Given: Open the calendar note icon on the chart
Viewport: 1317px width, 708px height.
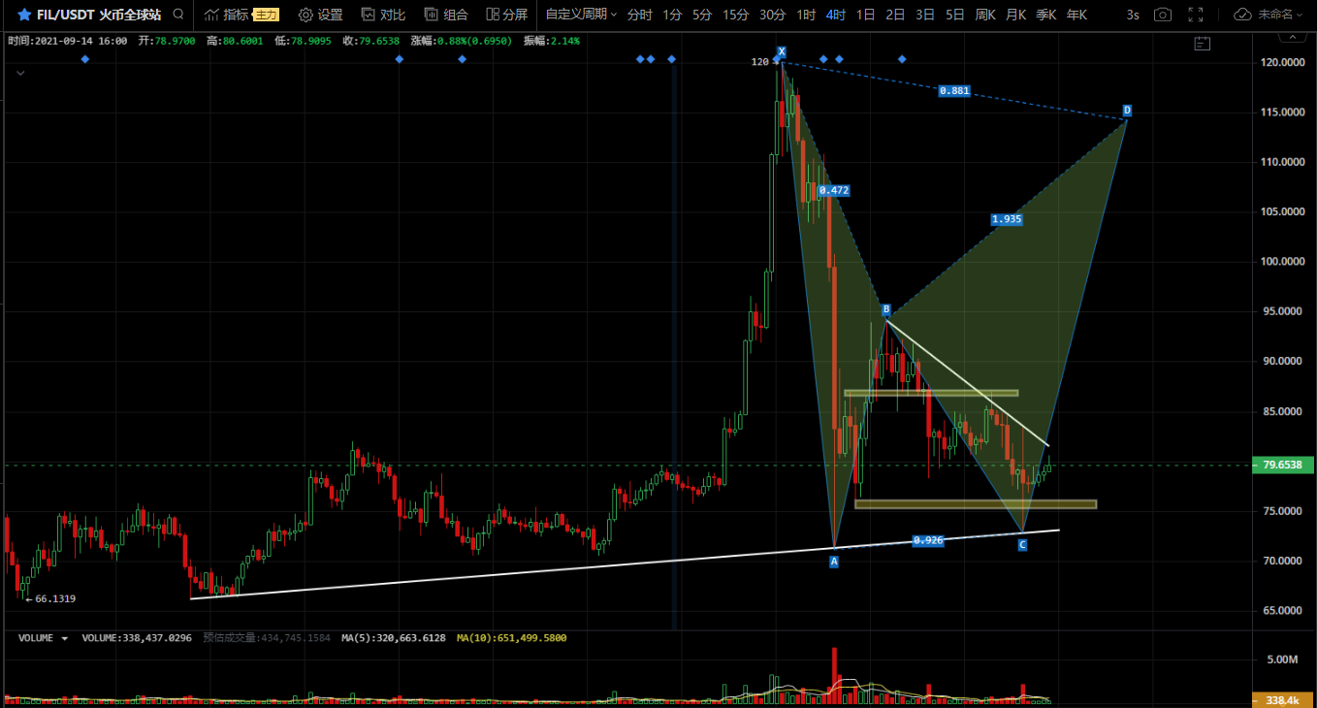Looking at the screenshot, I should (1203, 43).
